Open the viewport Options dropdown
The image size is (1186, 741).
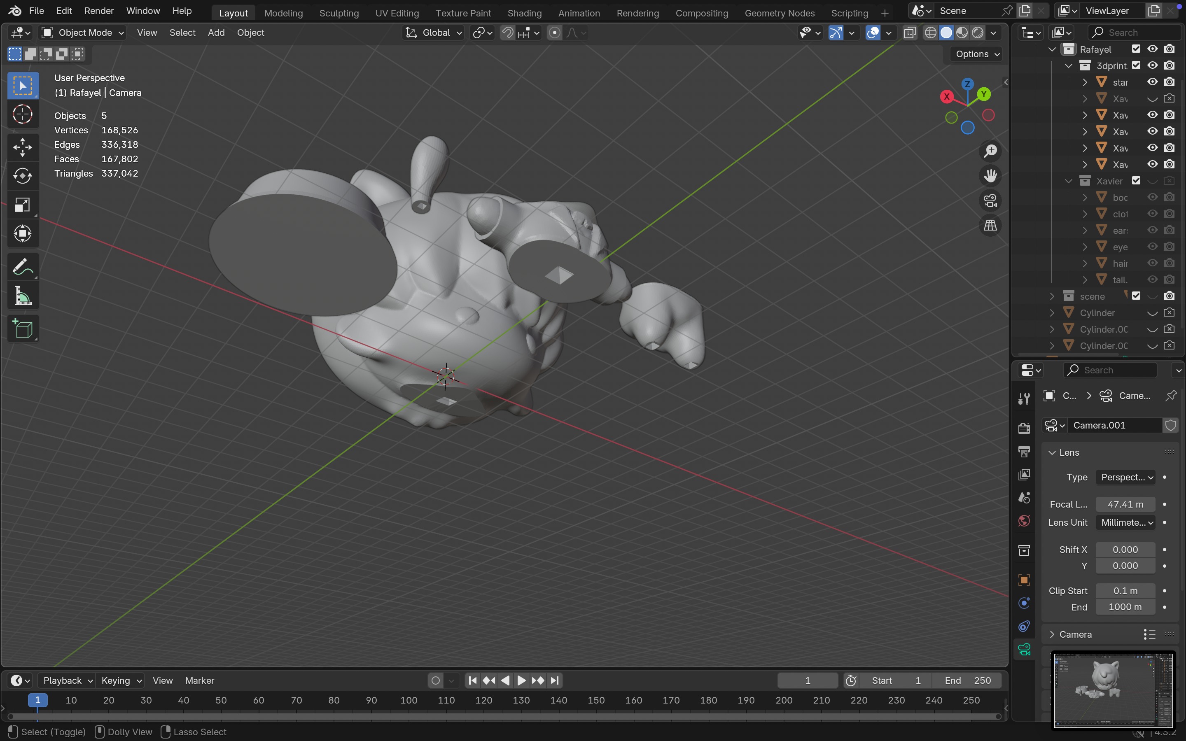tap(977, 54)
